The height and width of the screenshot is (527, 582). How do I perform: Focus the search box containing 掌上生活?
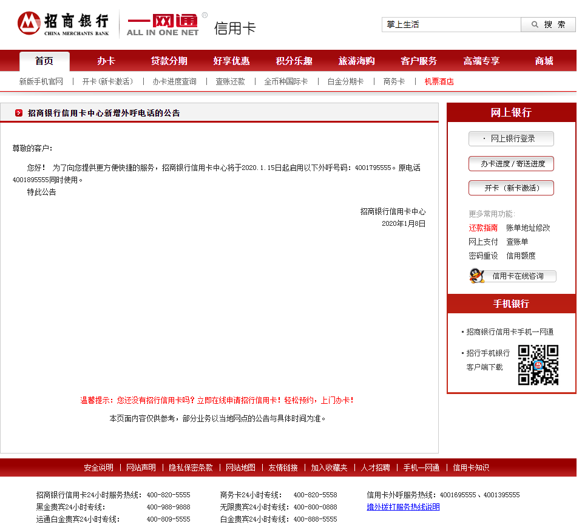pyautogui.click(x=452, y=24)
